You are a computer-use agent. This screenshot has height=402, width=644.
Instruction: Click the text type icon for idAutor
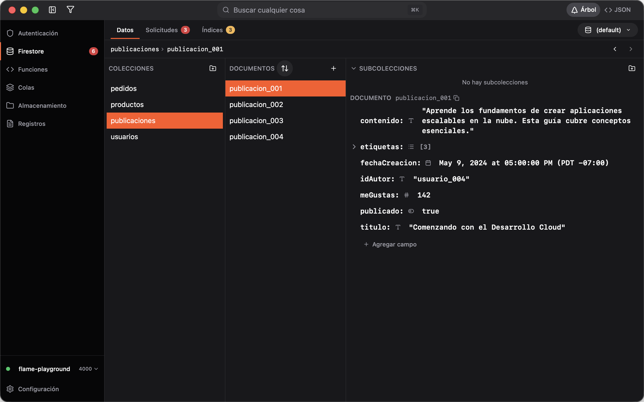coord(402,179)
